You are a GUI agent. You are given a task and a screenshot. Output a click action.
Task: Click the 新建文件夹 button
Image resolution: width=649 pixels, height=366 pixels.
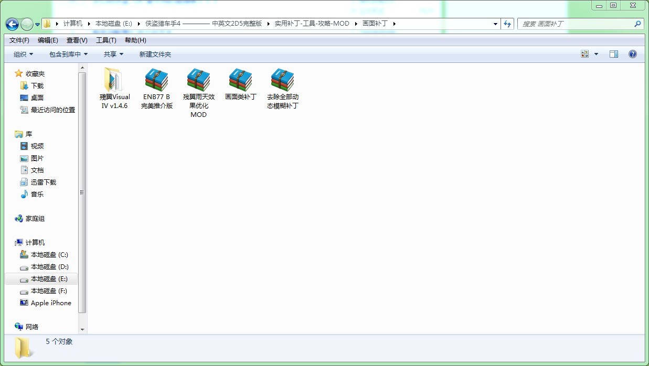coord(155,54)
